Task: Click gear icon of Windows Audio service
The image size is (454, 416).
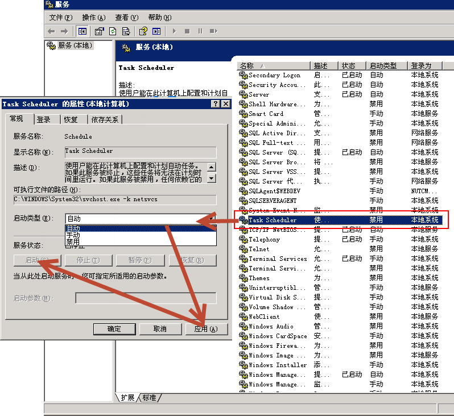Action: coord(243,326)
